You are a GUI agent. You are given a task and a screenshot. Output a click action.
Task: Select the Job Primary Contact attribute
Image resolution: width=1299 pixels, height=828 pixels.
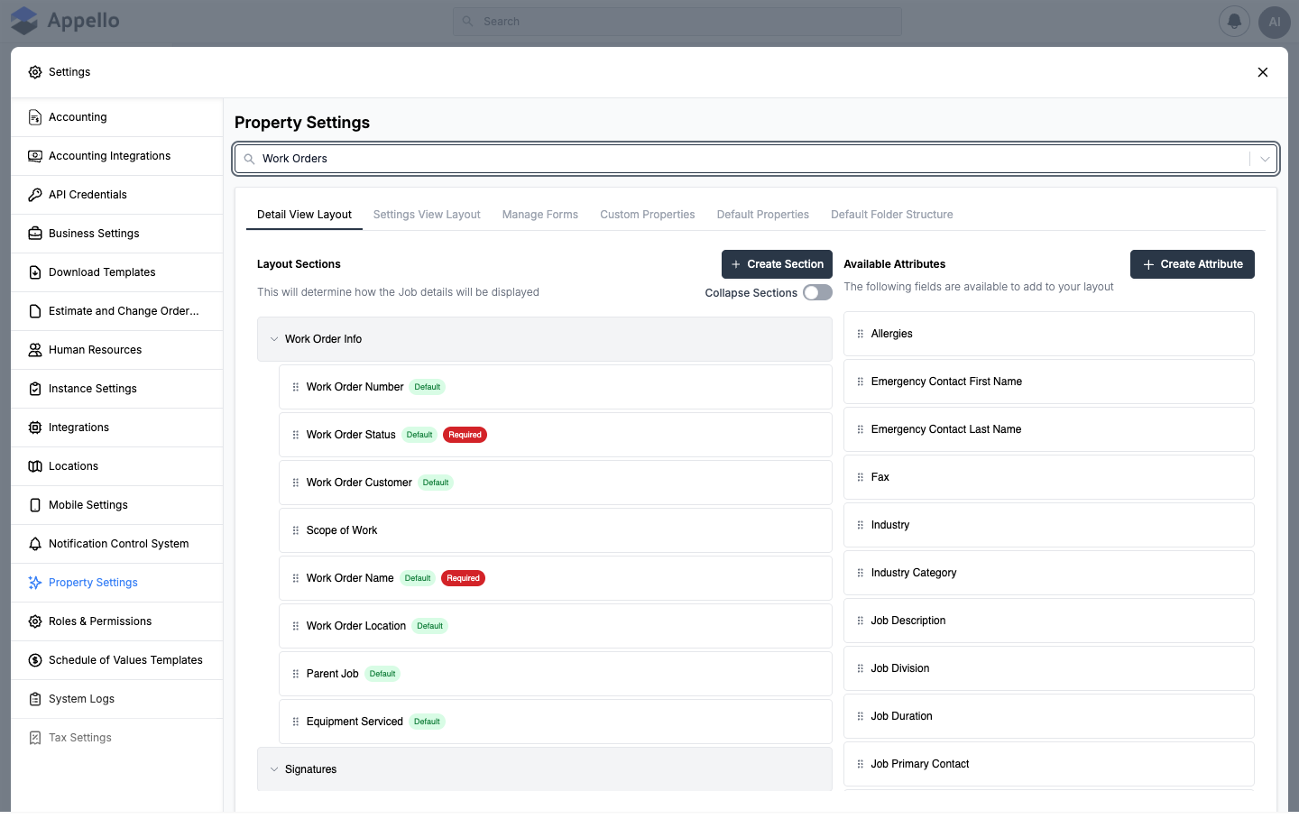(1049, 764)
